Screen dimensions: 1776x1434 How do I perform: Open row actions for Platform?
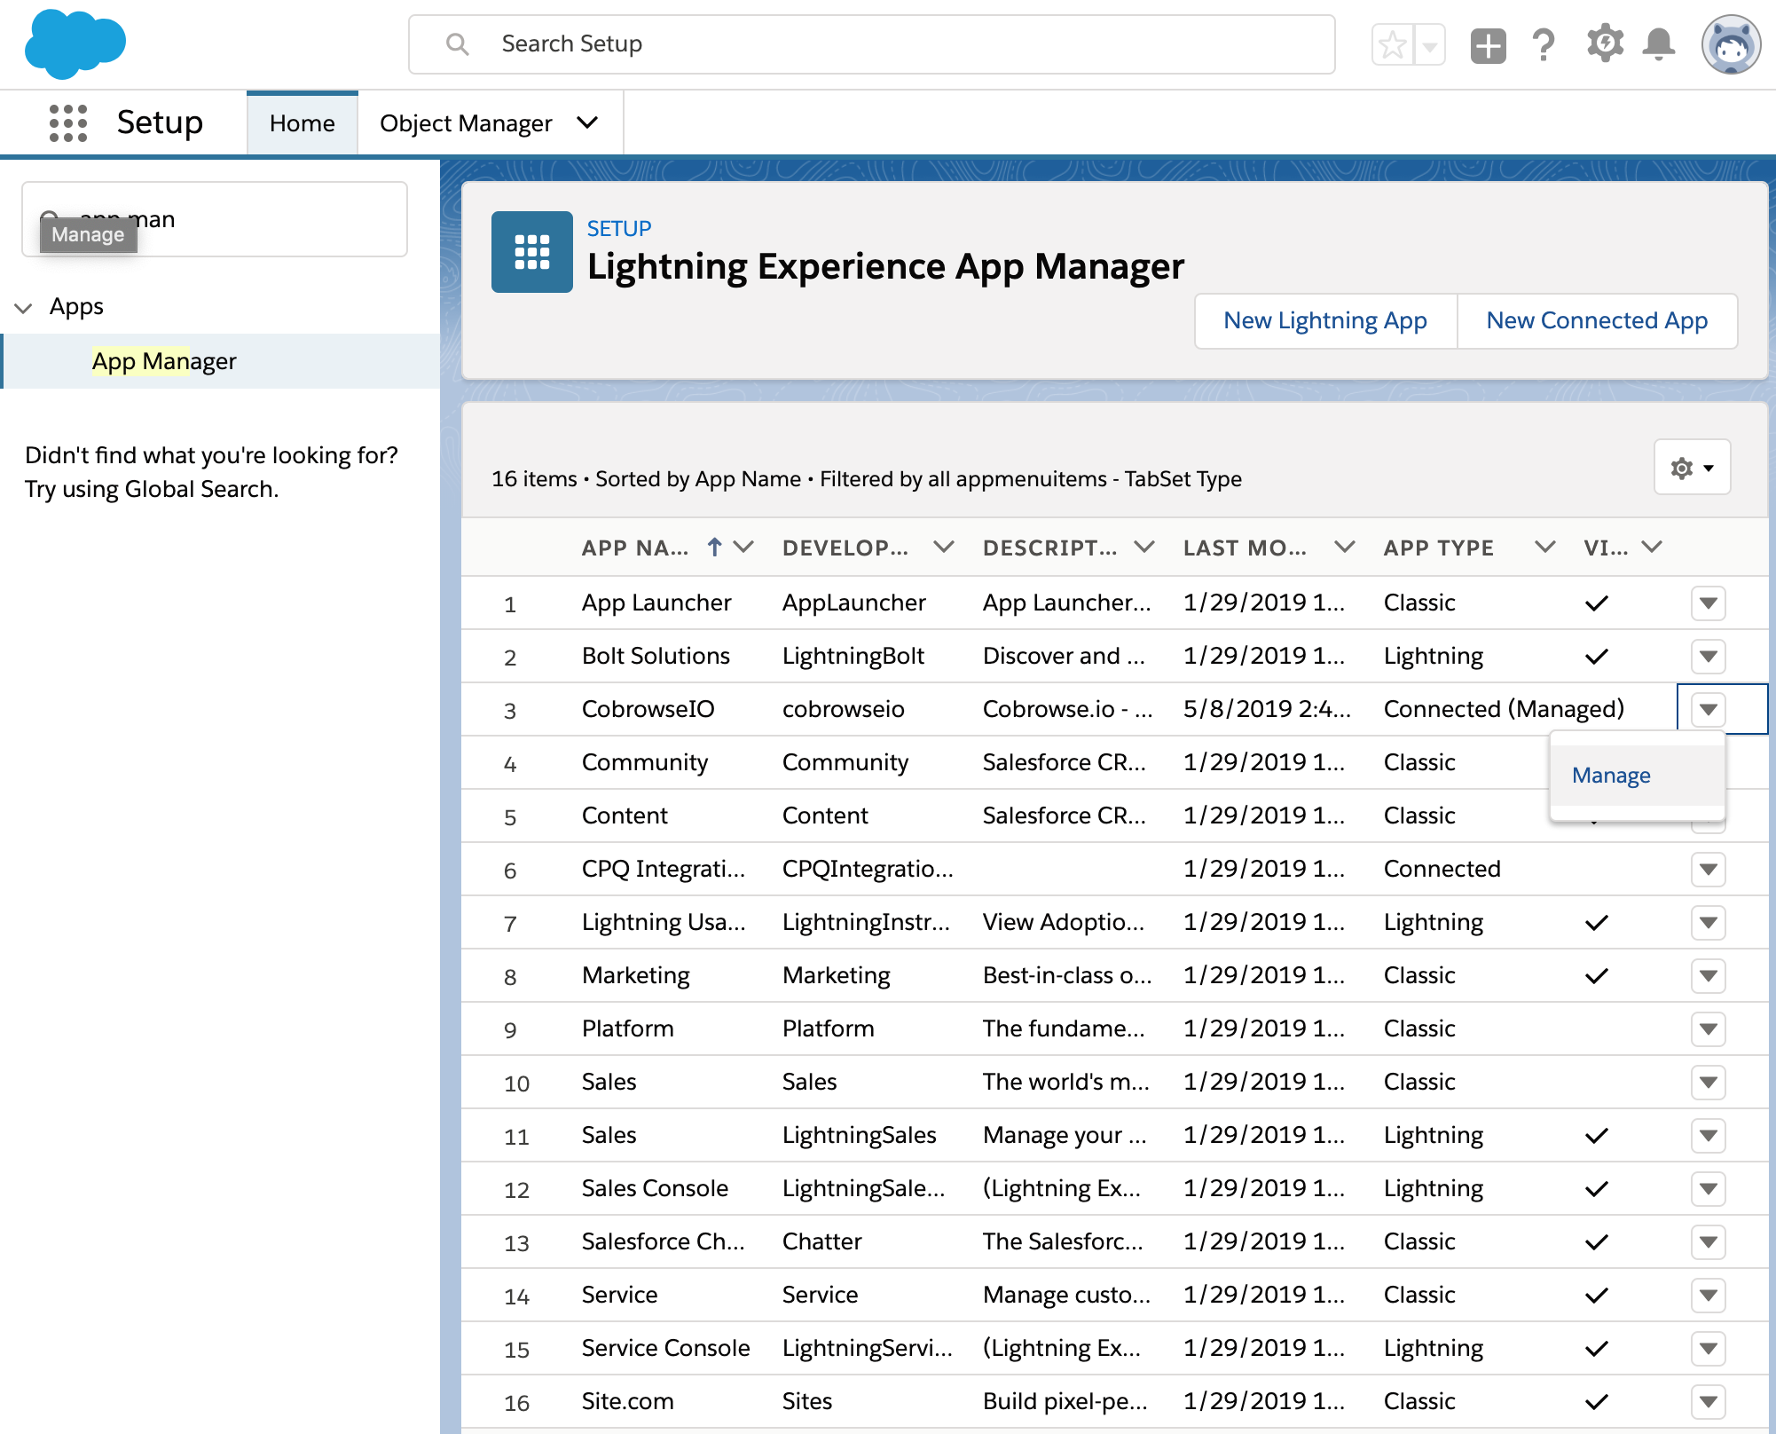point(1709,1029)
